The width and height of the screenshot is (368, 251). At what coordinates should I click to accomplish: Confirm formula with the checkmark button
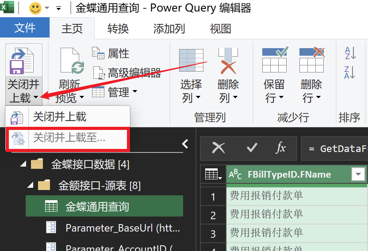pos(252,148)
